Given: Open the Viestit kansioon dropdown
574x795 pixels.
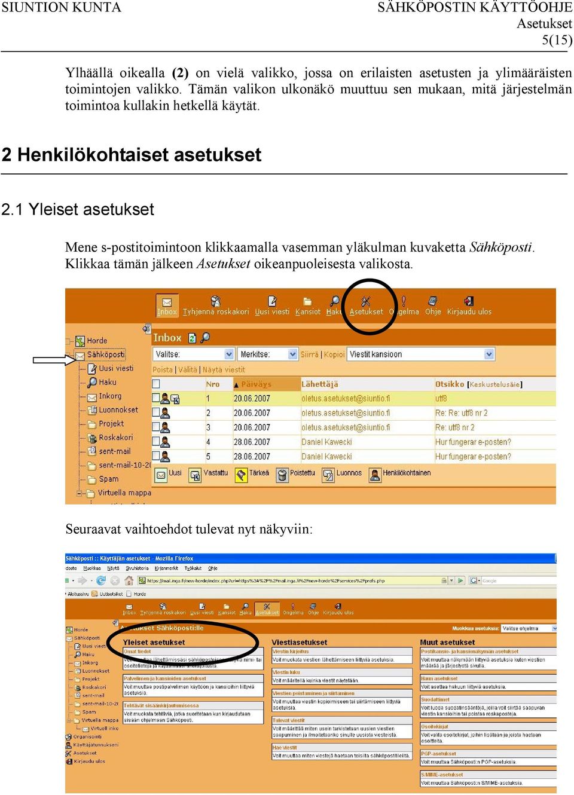Looking at the screenshot, I should (422, 354).
